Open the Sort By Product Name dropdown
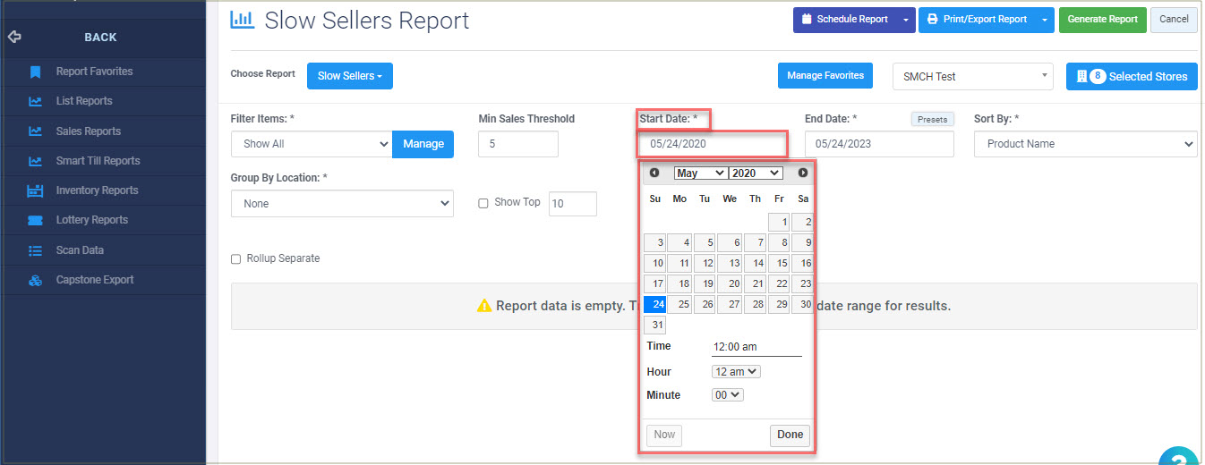The width and height of the screenshot is (1205, 465). point(1086,144)
